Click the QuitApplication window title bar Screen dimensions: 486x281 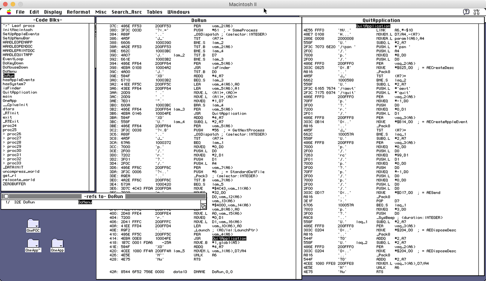[382, 20]
